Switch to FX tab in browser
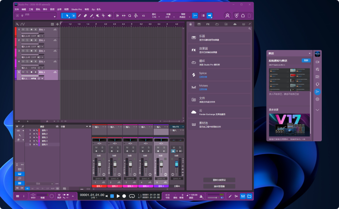 (208, 24)
